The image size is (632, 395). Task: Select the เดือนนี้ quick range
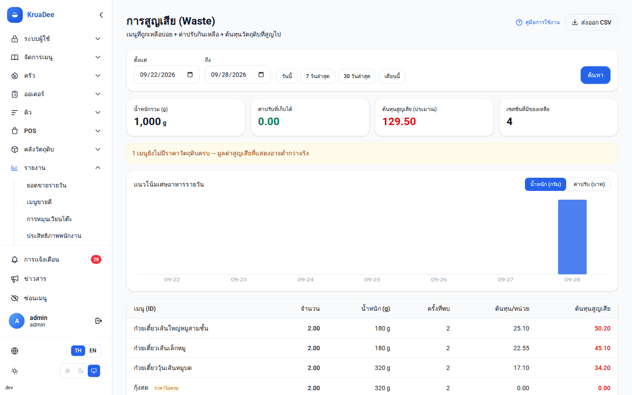coord(392,76)
